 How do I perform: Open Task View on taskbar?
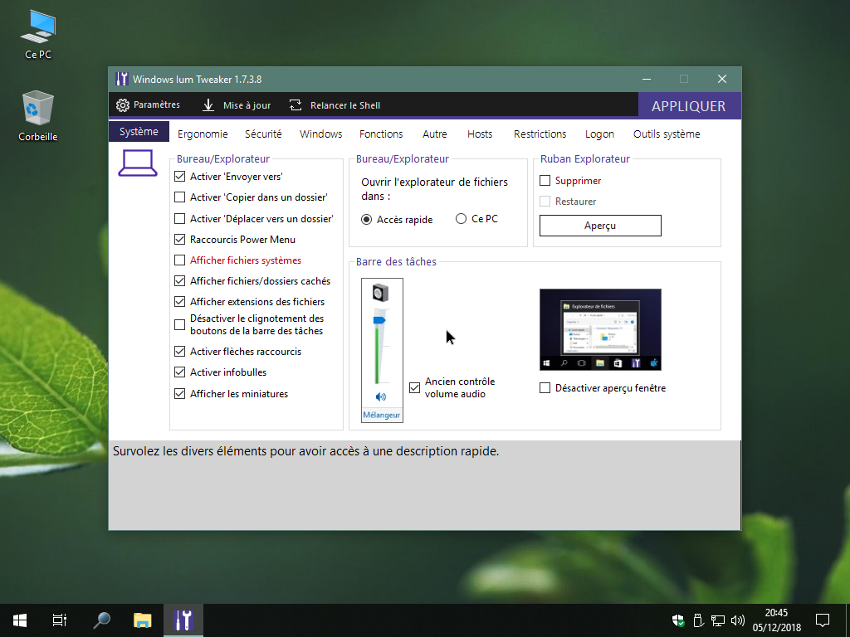click(60, 620)
